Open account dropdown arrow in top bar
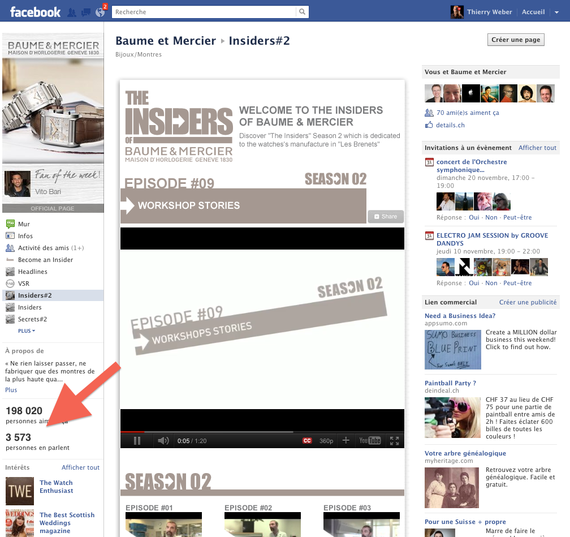Image resolution: width=570 pixels, height=537 pixels. [556, 12]
